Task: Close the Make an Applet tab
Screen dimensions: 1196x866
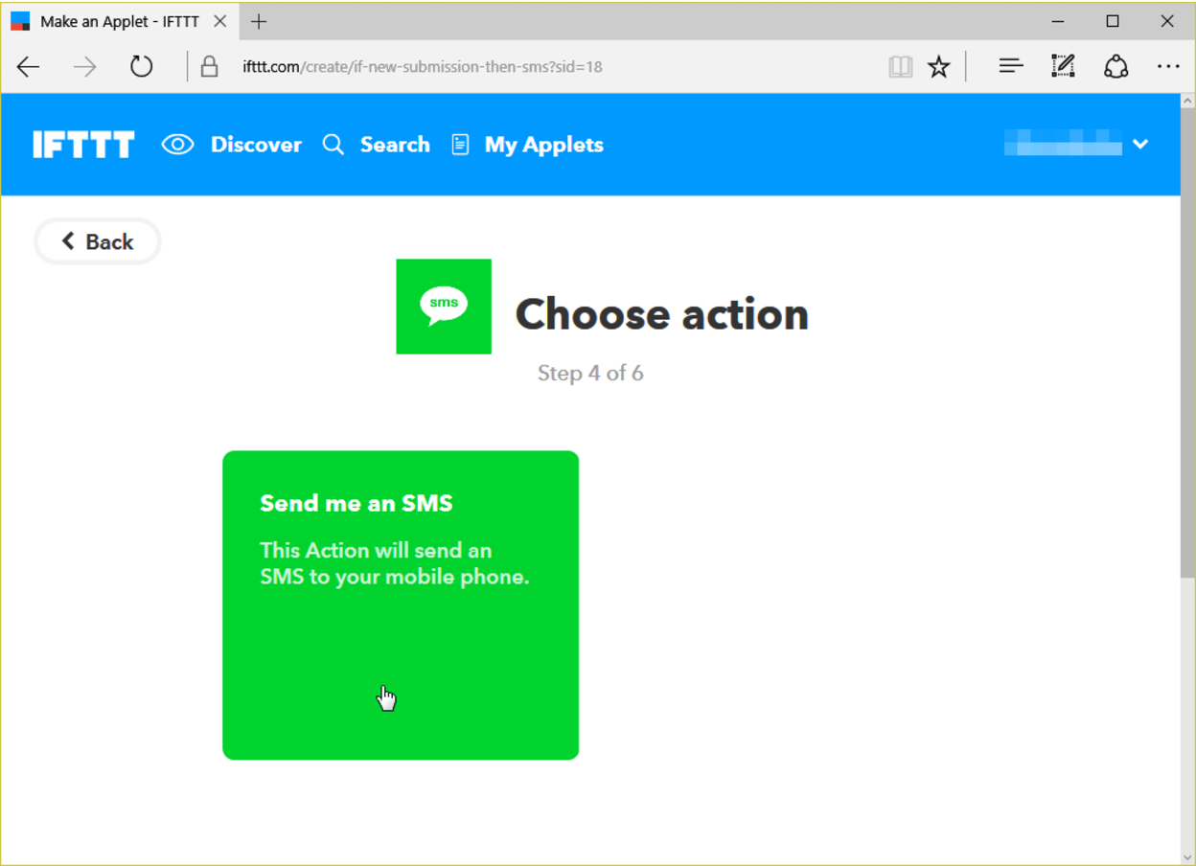Action: click(219, 21)
